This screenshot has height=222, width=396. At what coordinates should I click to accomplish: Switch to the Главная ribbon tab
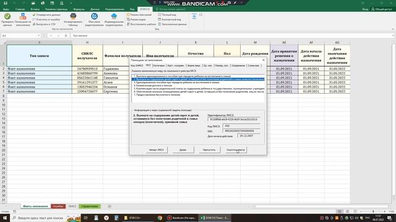[x=20, y=9]
